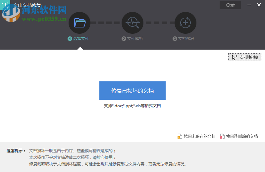The height and width of the screenshot is (172, 265).
Task: Click the deleted document red-x file icon
Action: point(222,136)
